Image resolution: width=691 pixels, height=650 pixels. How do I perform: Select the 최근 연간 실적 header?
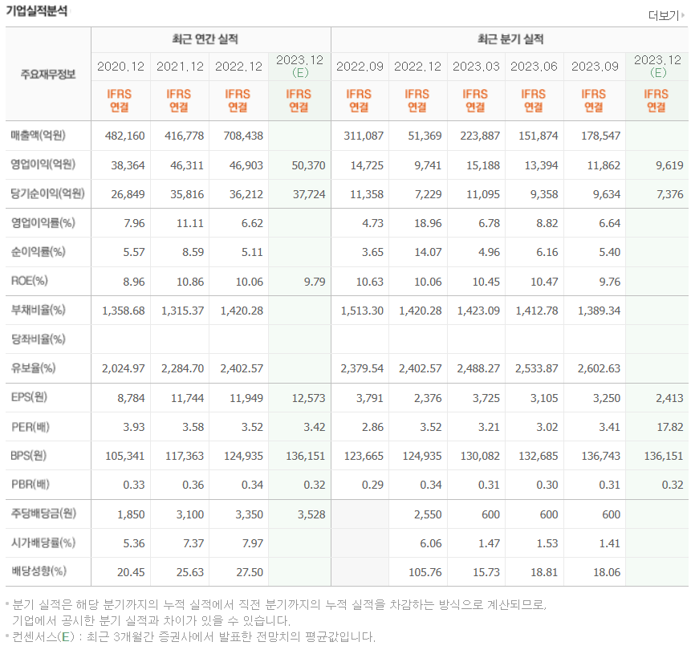click(205, 39)
